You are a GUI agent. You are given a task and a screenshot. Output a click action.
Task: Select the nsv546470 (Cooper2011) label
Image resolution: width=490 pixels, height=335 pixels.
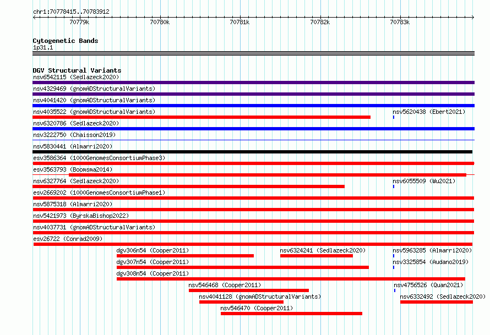[257, 308]
